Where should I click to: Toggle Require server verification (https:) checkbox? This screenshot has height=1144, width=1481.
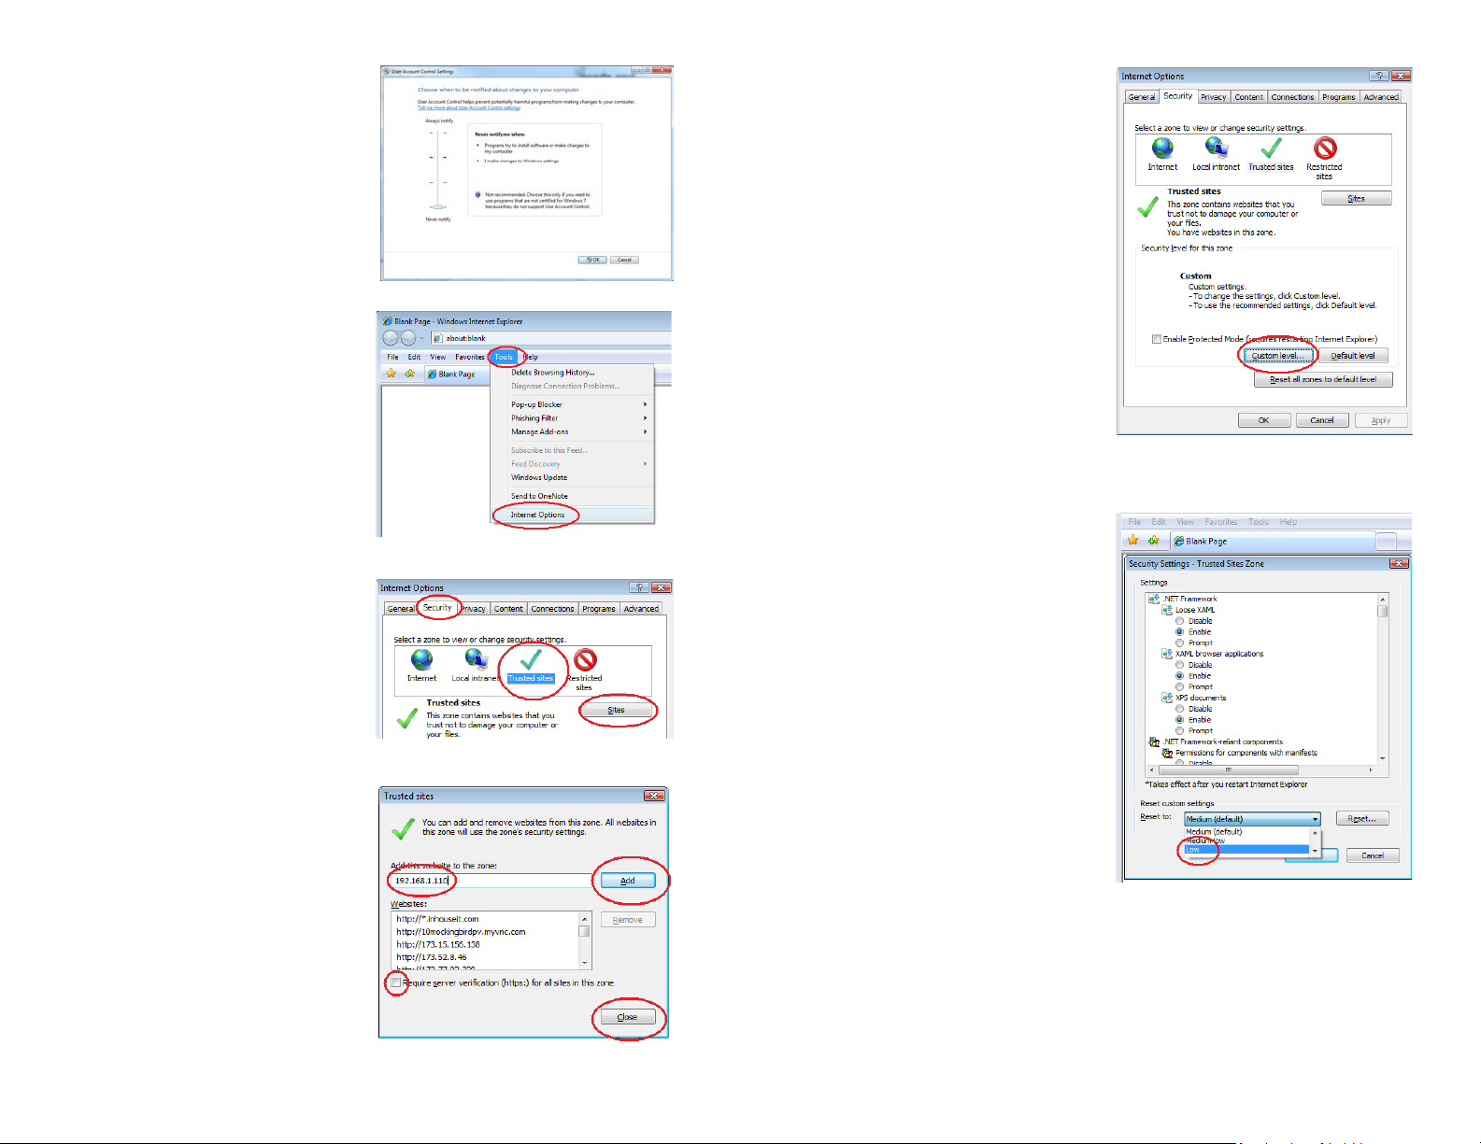[x=396, y=982]
